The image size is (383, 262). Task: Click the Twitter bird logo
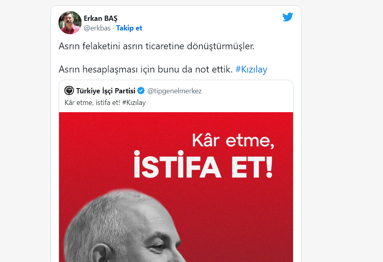(x=287, y=17)
